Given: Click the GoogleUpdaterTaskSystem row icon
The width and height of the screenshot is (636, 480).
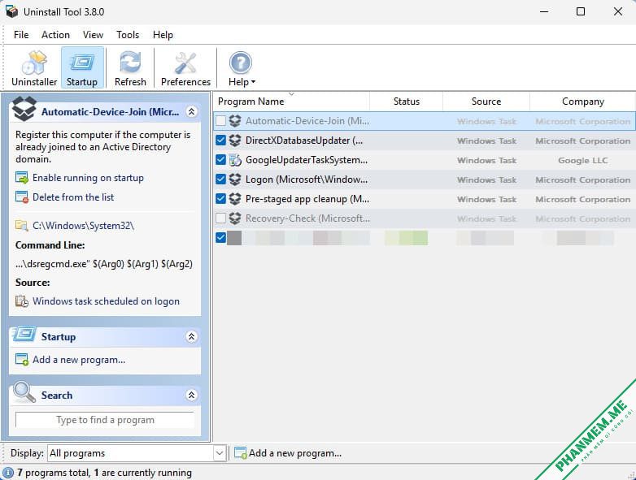Looking at the screenshot, I should [235, 160].
